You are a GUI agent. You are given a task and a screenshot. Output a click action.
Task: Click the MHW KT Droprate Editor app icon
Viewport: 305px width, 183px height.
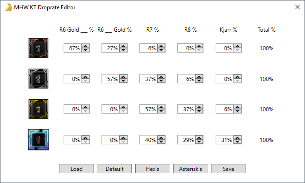8,7
